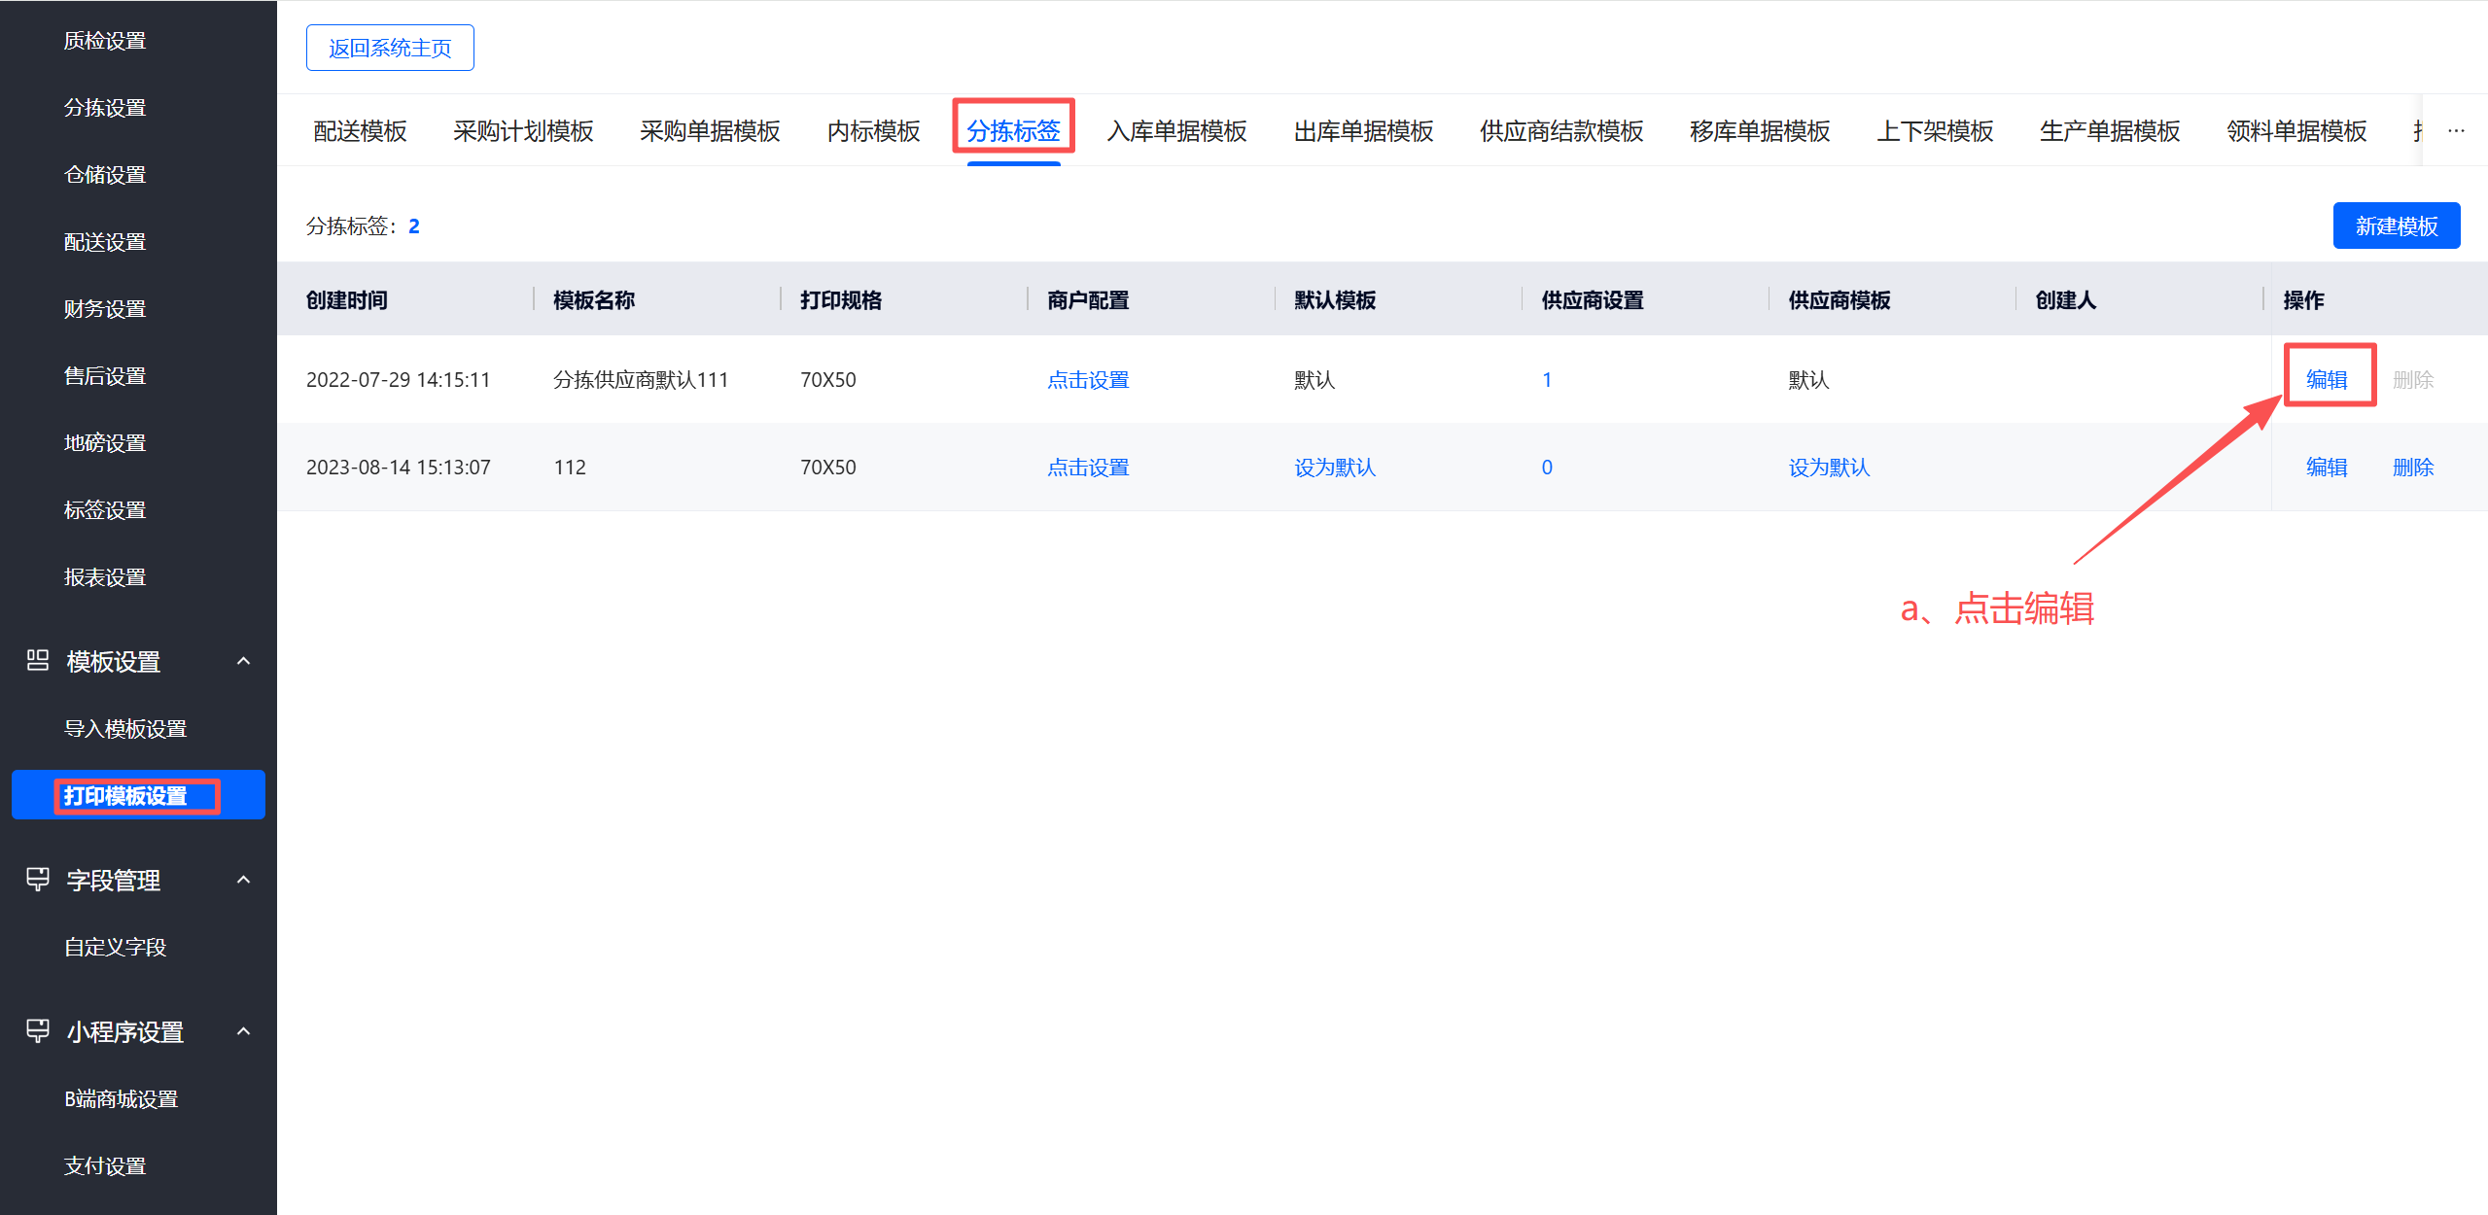Select the 内标模板 tab
The width and height of the screenshot is (2488, 1215).
coord(873,131)
